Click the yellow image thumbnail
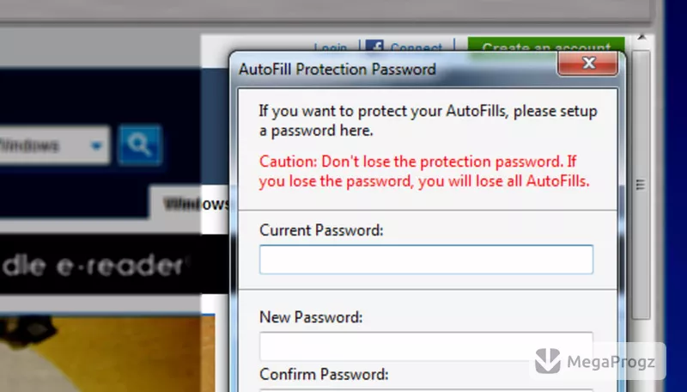Image resolution: width=687 pixels, height=392 pixels. click(107, 353)
